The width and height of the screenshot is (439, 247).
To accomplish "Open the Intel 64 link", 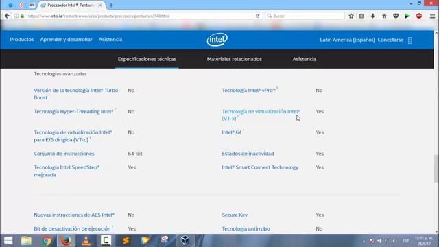I will pyautogui.click(x=232, y=132).
